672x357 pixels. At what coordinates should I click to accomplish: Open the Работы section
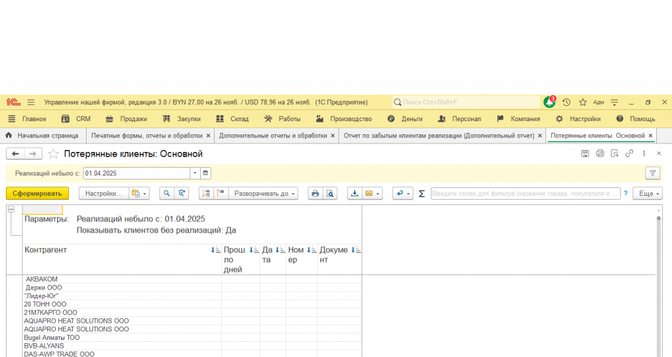pyautogui.click(x=282, y=119)
